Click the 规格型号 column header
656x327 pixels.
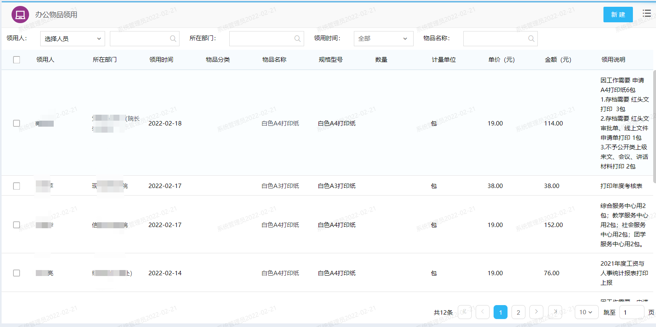(x=331, y=60)
